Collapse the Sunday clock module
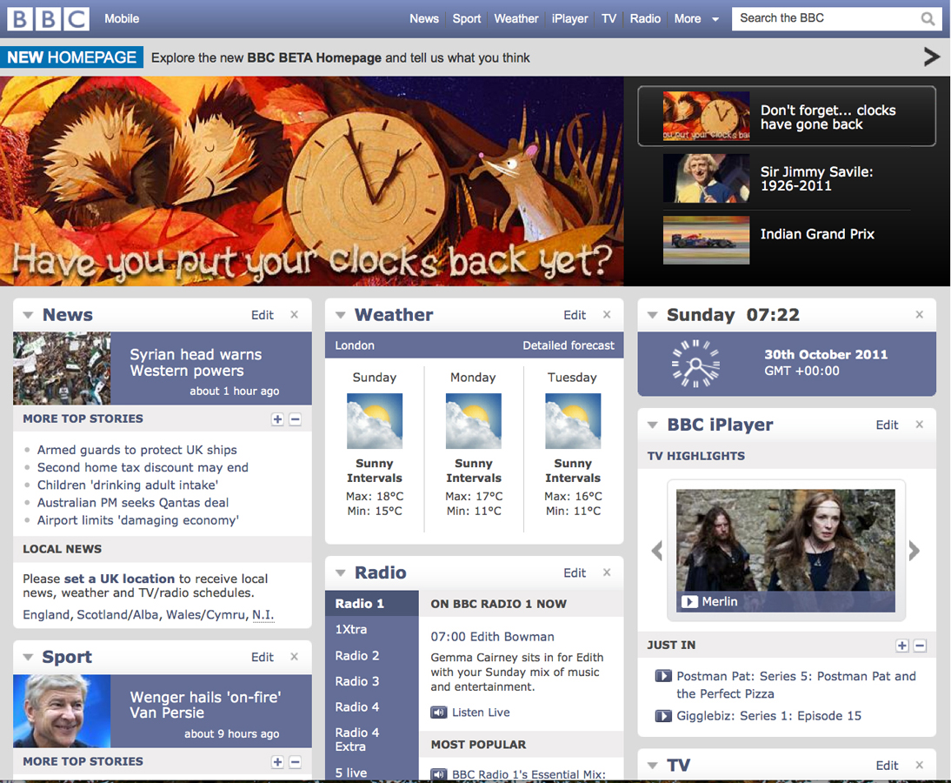The width and height of the screenshot is (951, 783). click(653, 315)
